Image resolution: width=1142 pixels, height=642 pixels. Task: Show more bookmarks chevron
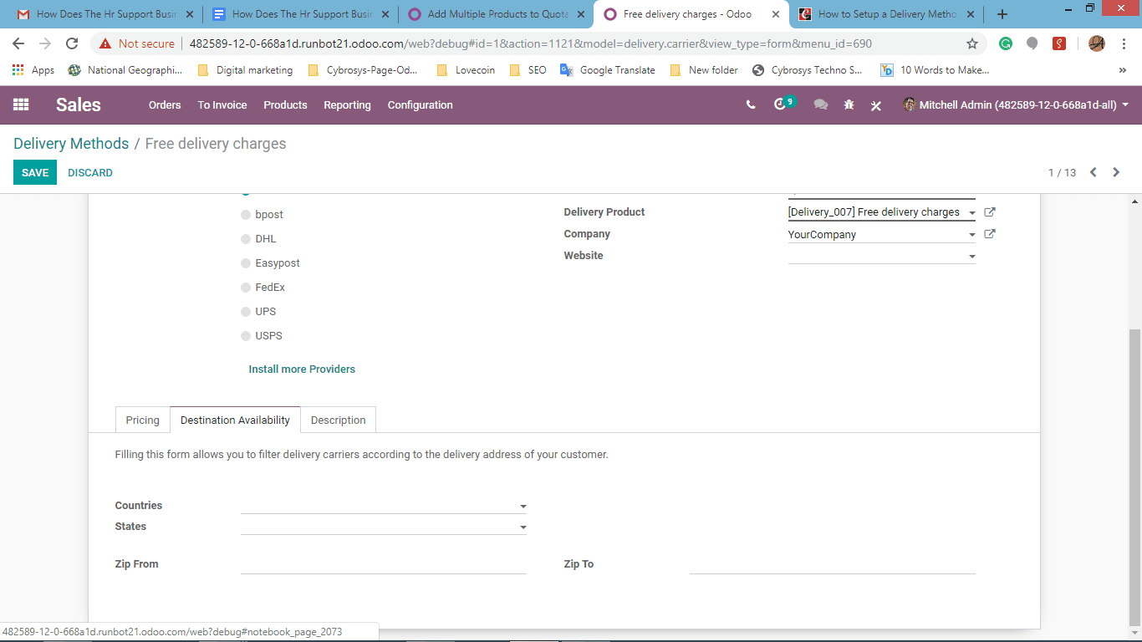pyautogui.click(x=1122, y=70)
